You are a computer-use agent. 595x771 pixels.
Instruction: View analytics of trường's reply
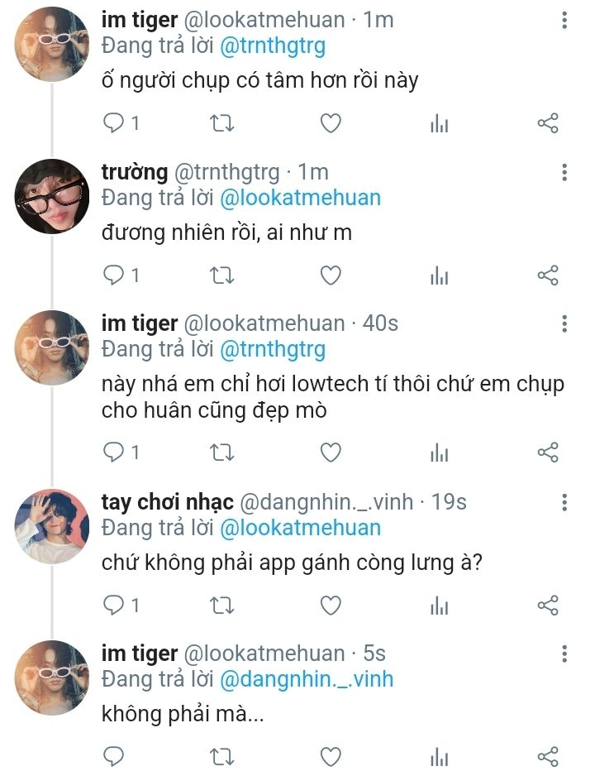tap(440, 275)
